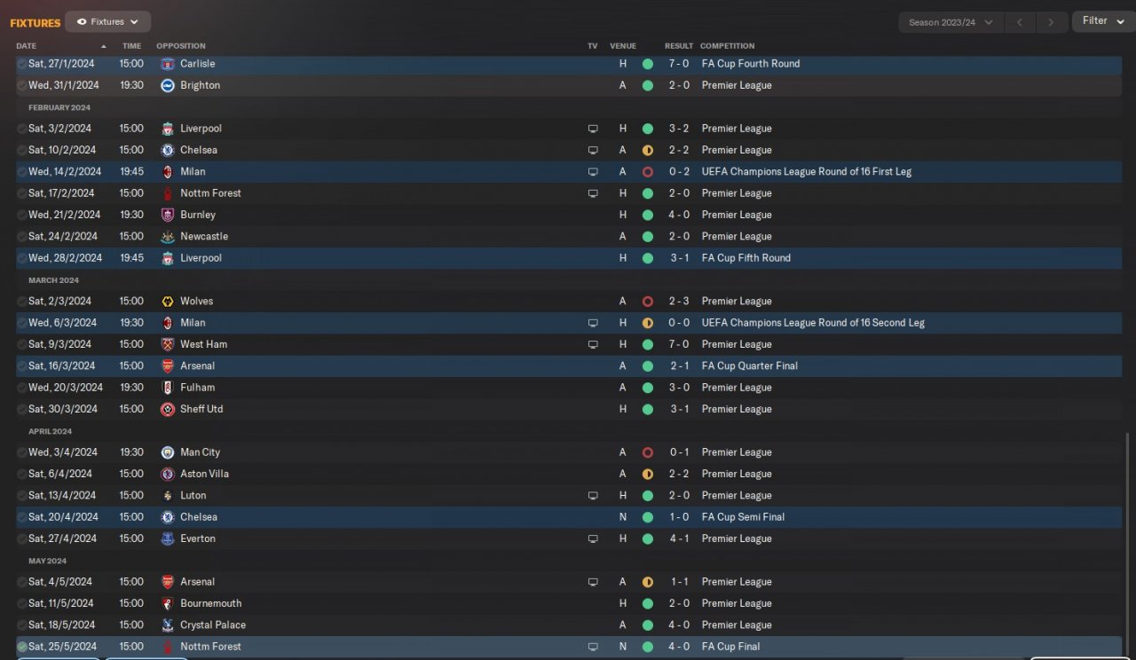Go to the previous season arrow

pos(1021,22)
